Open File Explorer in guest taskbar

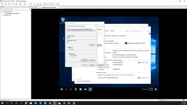(81, 89)
